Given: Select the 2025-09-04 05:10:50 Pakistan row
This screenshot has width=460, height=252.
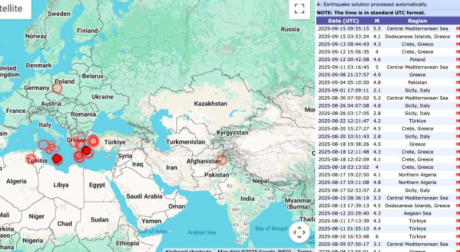Looking at the screenshot, I should (x=388, y=83).
